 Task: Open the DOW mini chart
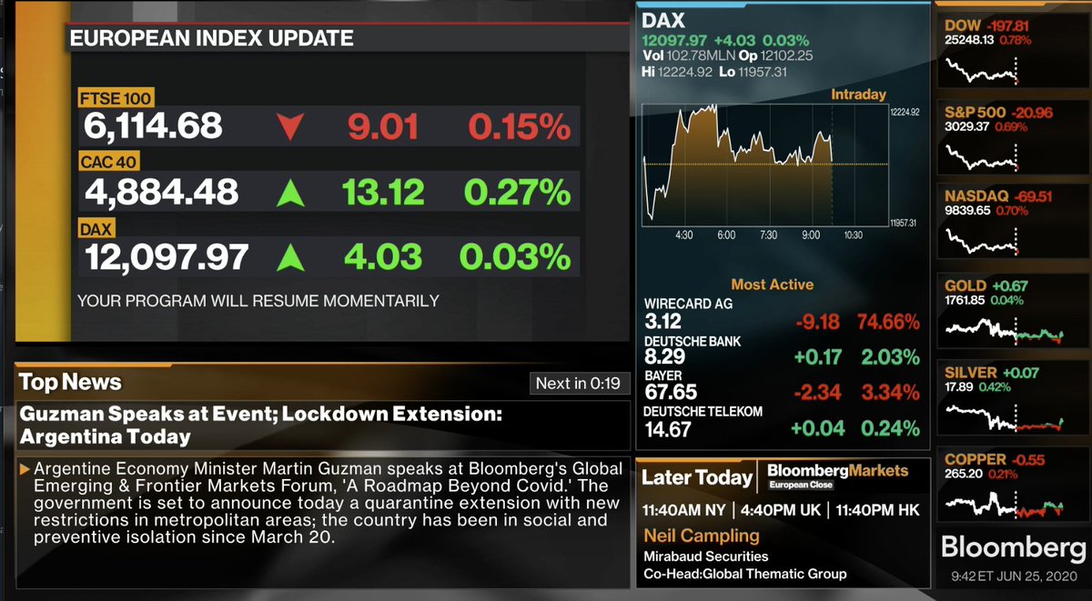coord(980,70)
